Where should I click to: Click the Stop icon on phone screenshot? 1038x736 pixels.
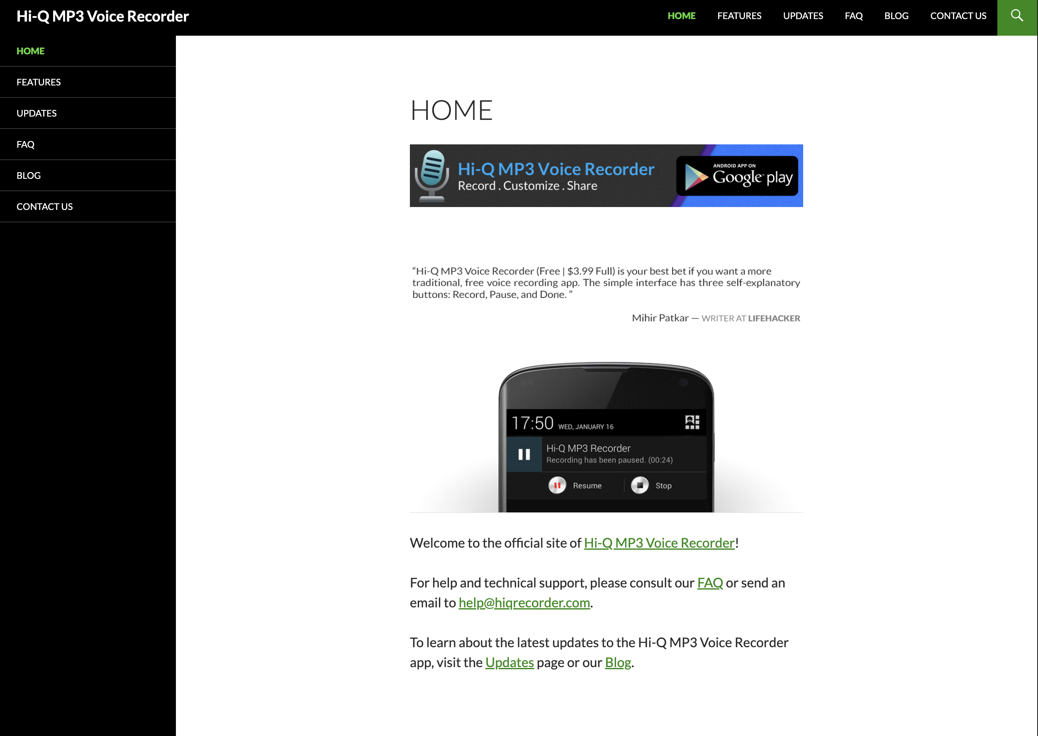tap(640, 485)
